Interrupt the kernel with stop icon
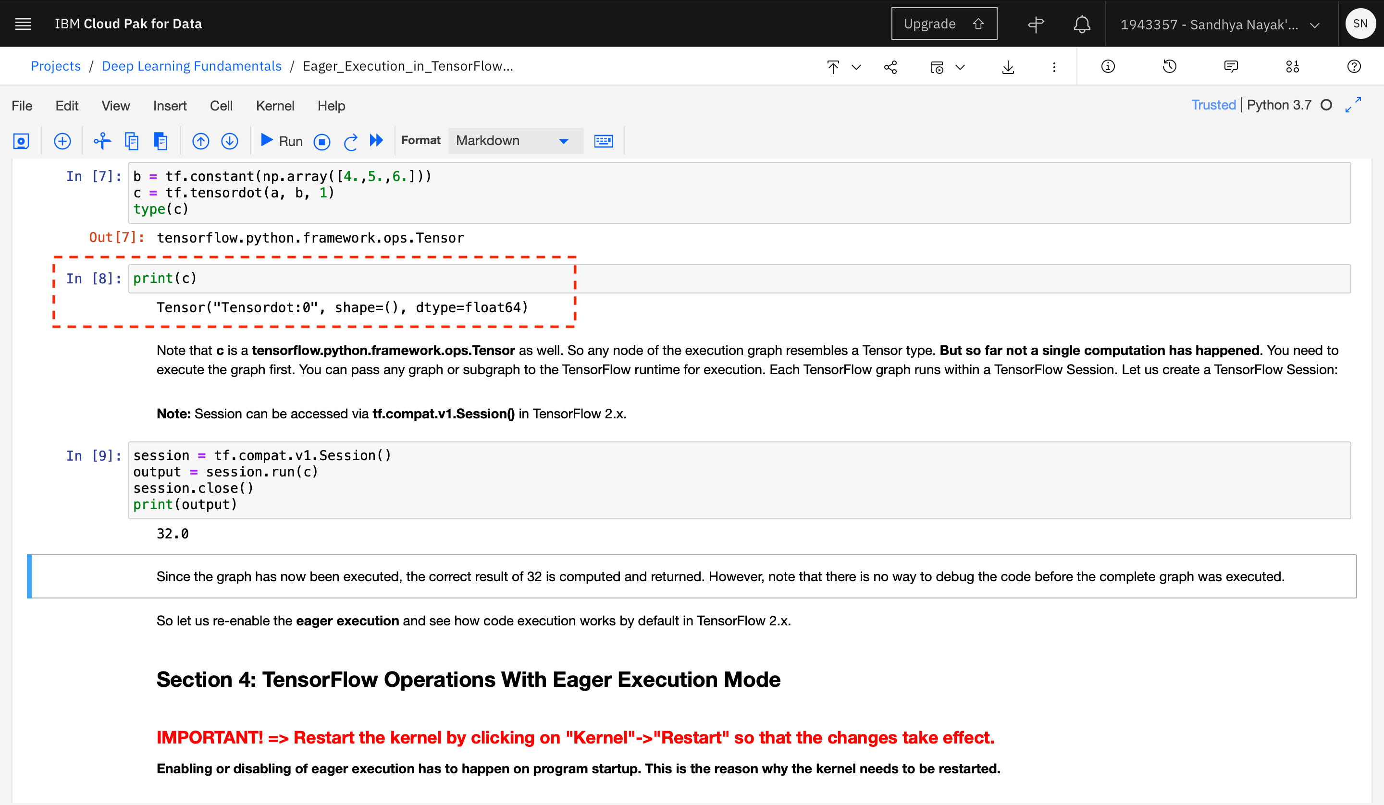 point(322,141)
